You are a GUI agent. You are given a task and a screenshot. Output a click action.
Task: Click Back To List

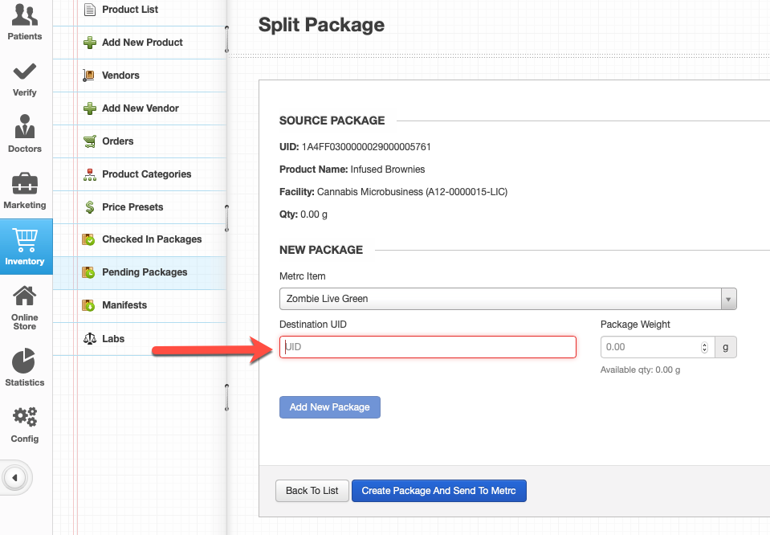312,491
